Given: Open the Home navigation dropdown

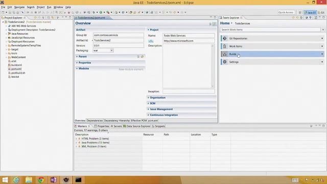Looking at the screenshot, I should 231,24.
